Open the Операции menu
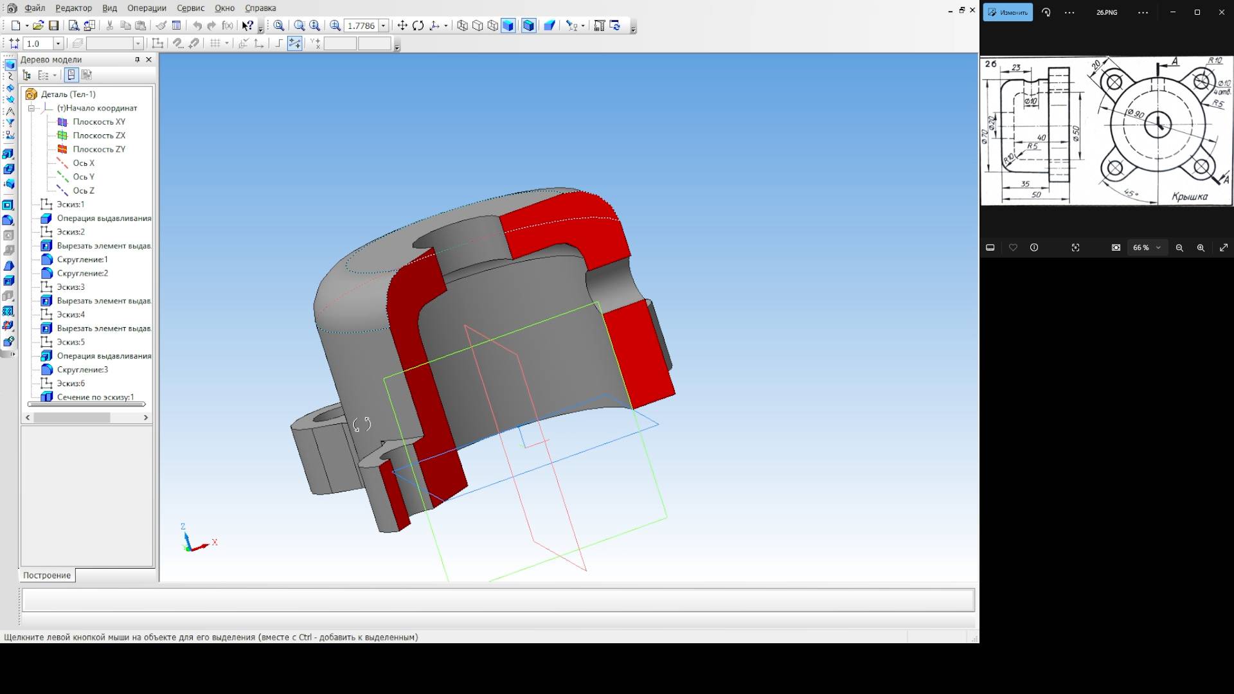The width and height of the screenshot is (1234, 694). [x=147, y=8]
